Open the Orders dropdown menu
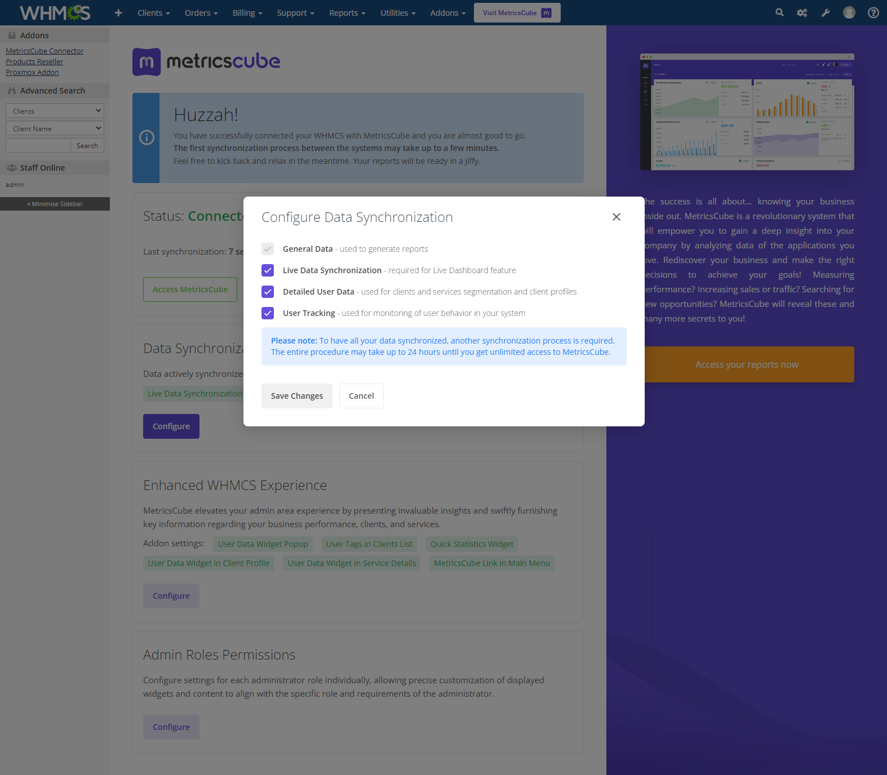Viewport: 887px width, 775px height. [x=201, y=12]
